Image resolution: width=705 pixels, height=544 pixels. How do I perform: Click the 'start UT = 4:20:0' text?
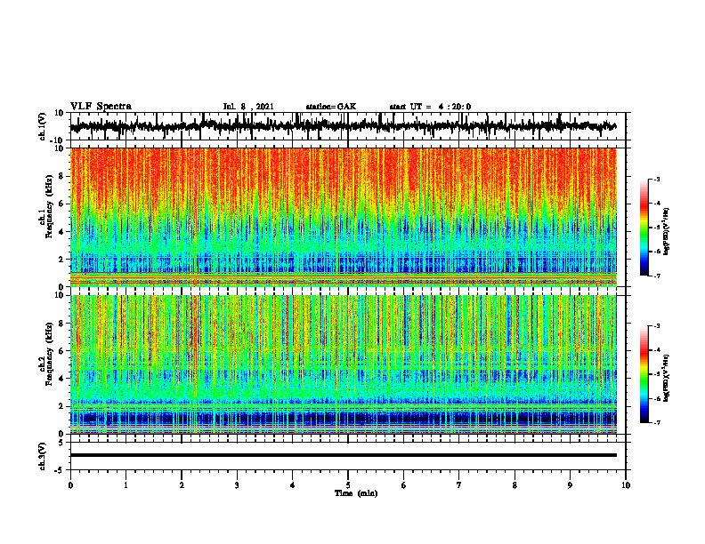point(430,107)
